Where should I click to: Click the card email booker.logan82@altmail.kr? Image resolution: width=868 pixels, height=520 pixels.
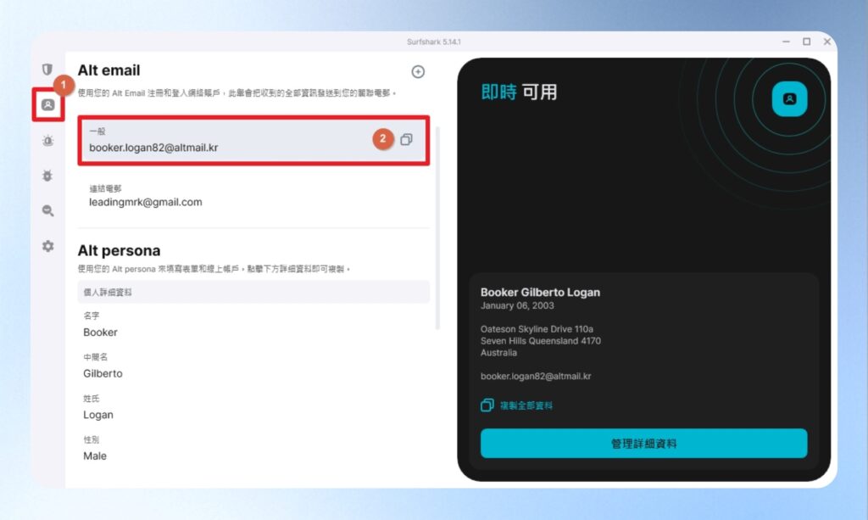pos(536,376)
